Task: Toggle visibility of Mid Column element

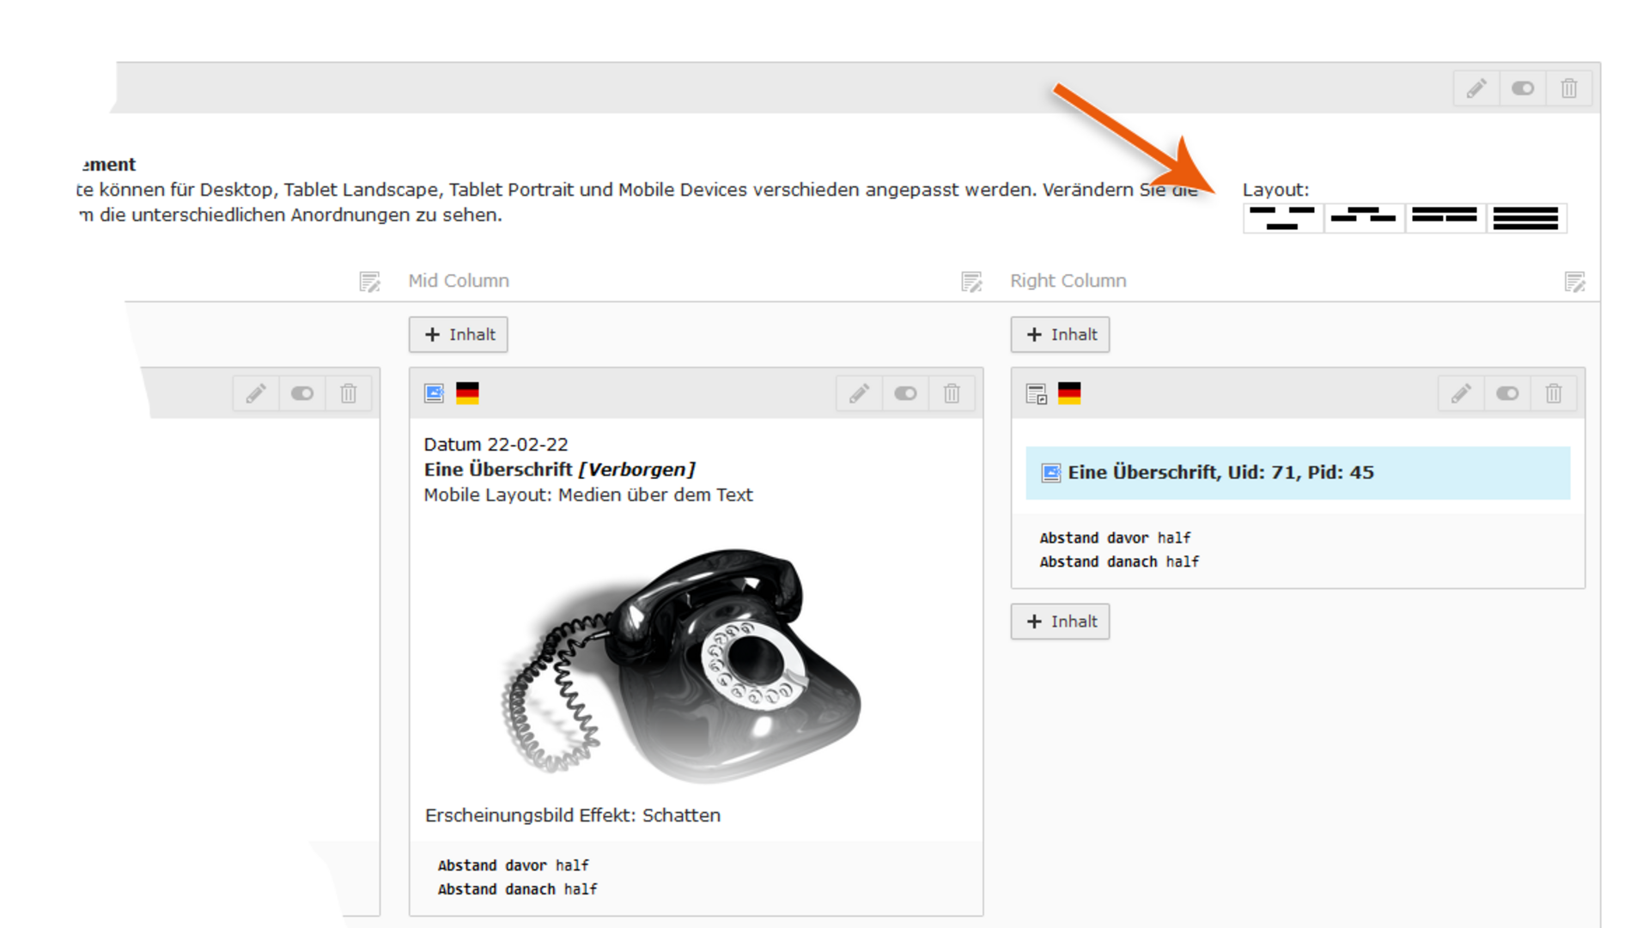Action: (x=905, y=393)
